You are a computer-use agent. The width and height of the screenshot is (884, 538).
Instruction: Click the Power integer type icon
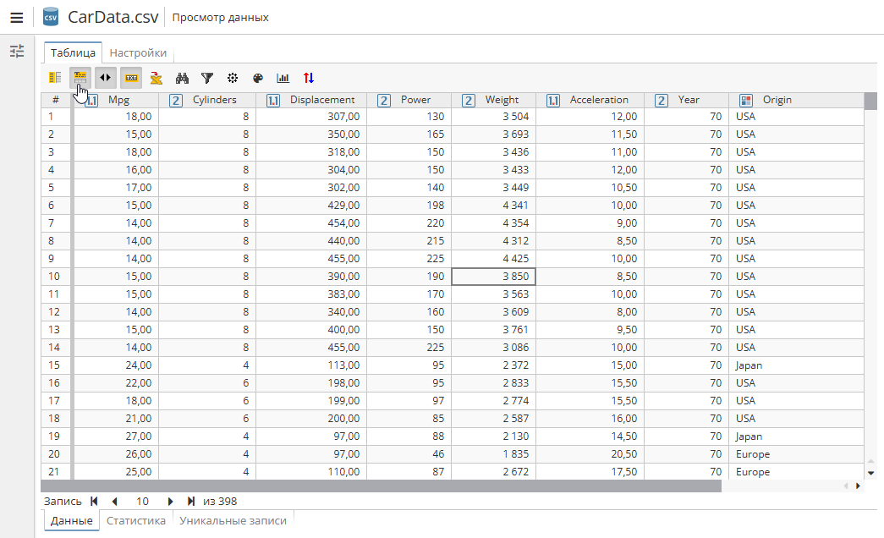tap(384, 101)
